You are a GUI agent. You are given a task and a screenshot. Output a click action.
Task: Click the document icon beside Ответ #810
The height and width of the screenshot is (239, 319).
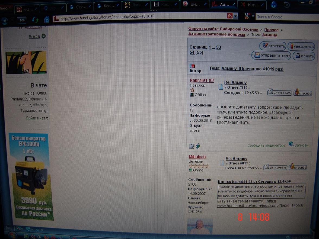[221, 87]
